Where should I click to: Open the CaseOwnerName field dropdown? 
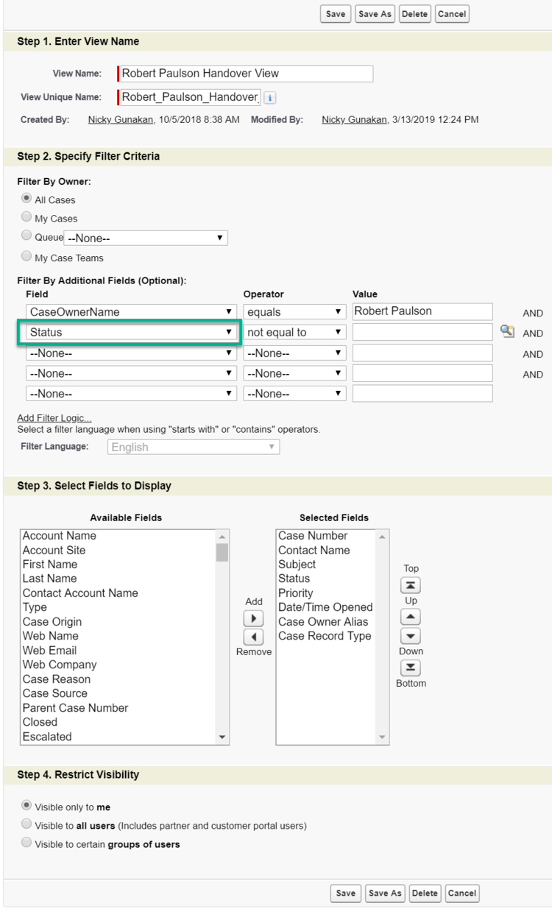coord(131,312)
